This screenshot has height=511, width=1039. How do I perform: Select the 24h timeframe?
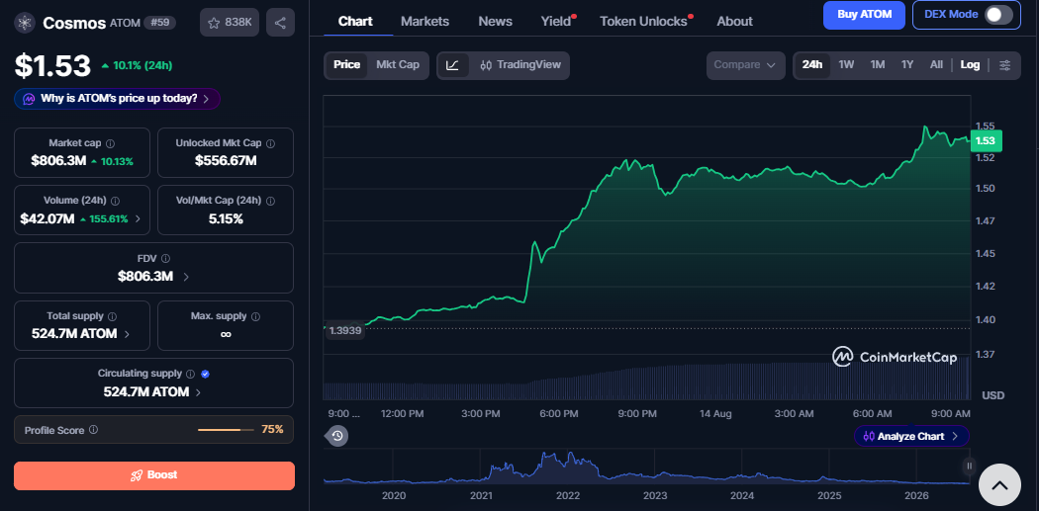812,65
